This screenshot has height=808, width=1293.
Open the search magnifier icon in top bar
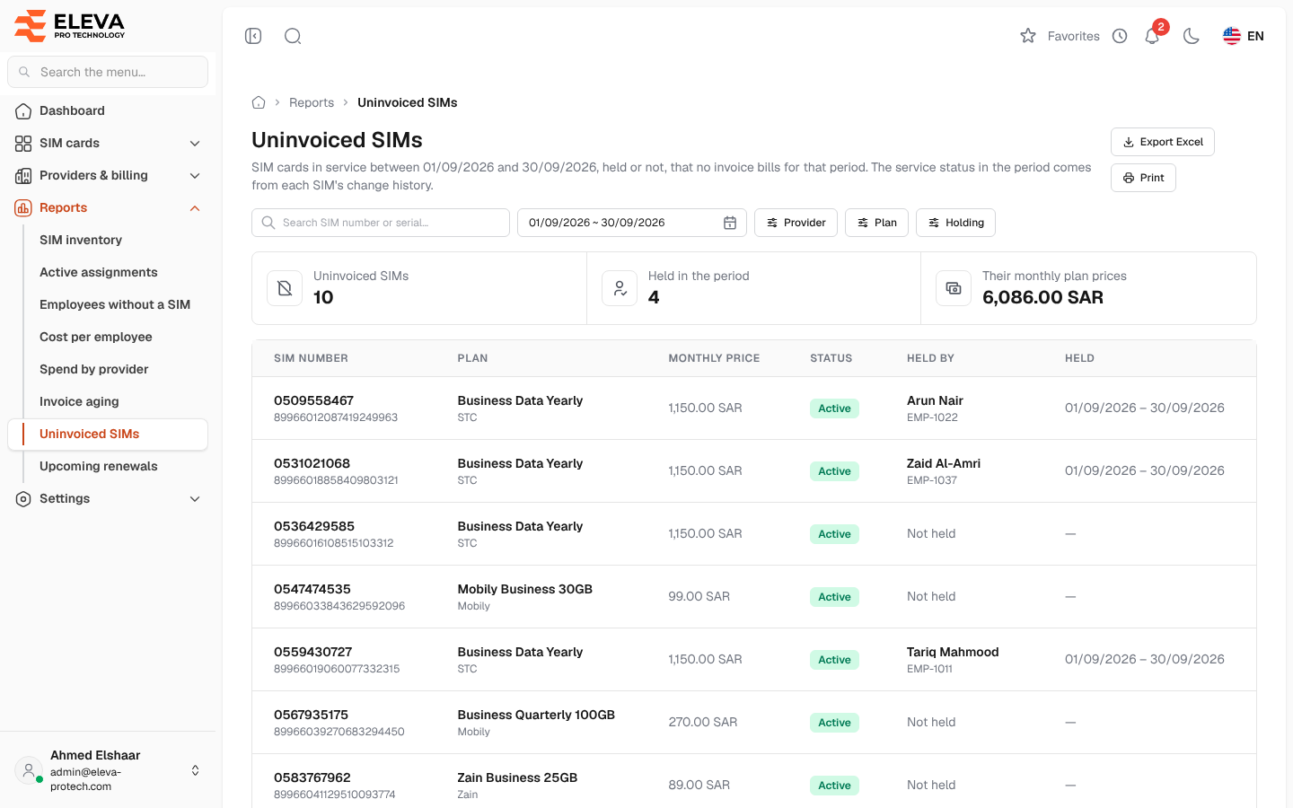click(293, 36)
